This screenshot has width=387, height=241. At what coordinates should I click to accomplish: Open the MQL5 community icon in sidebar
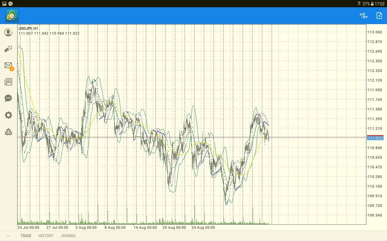point(8,132)
